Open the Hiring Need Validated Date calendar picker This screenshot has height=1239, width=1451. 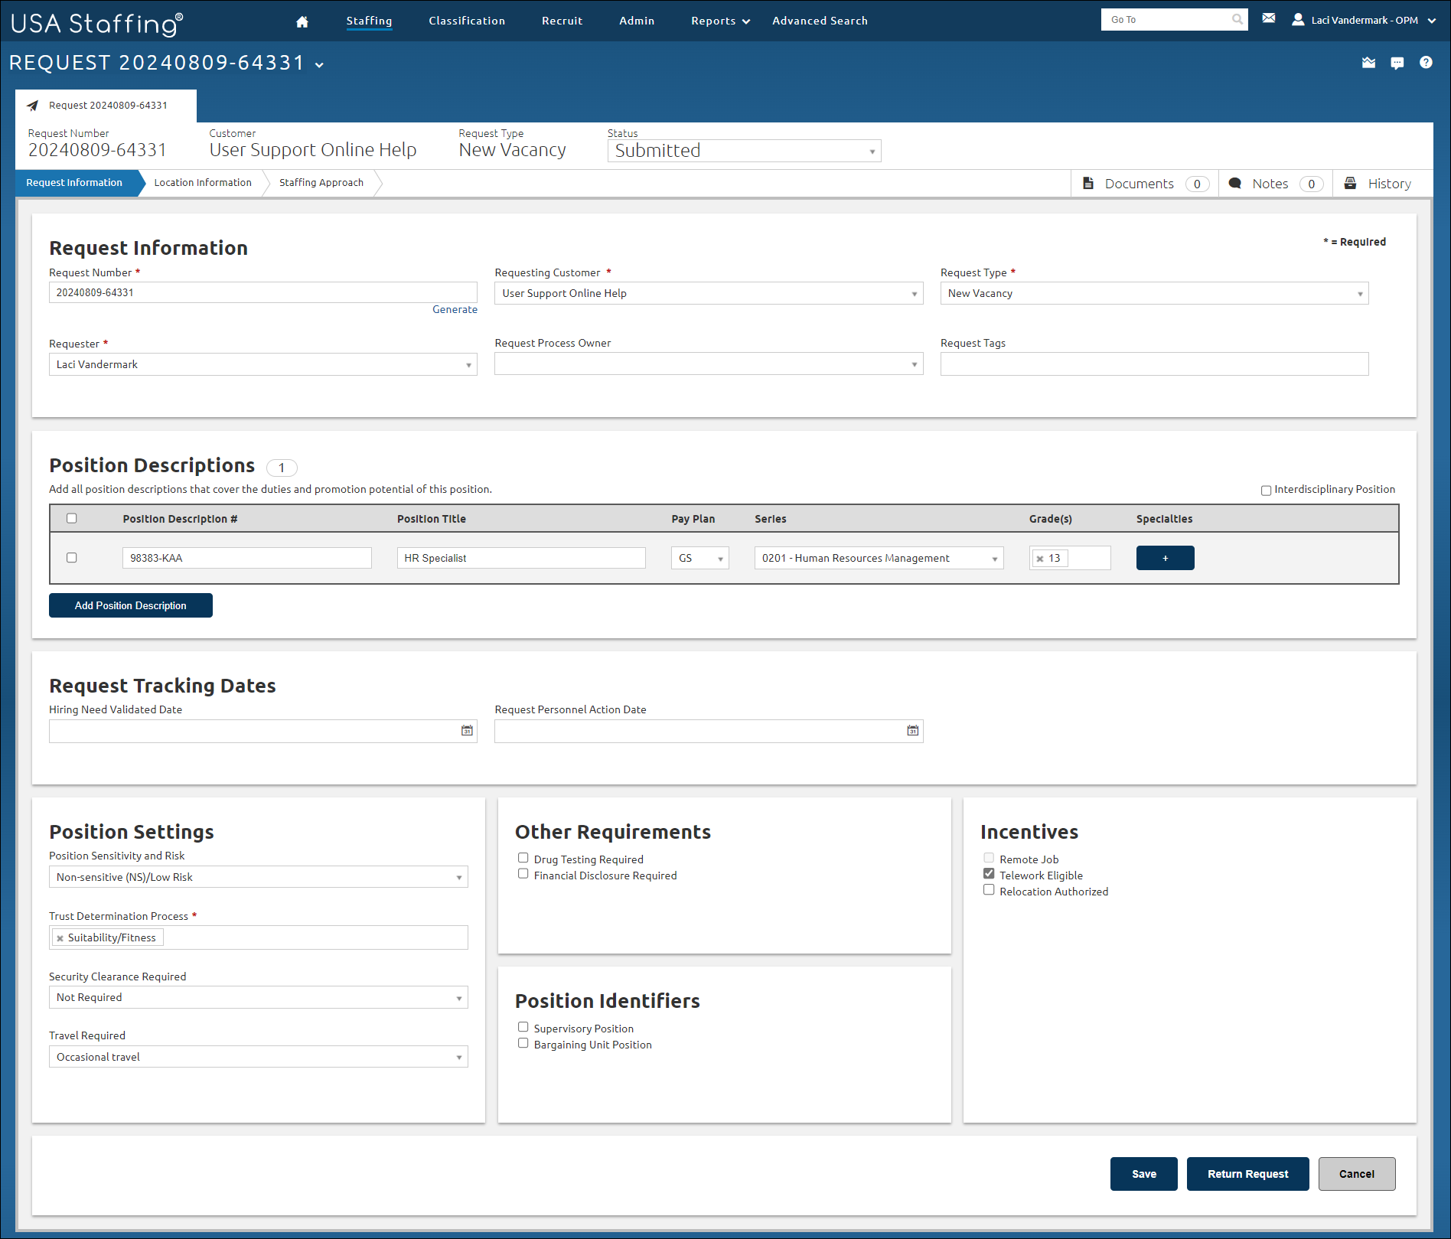coord(466,731)
